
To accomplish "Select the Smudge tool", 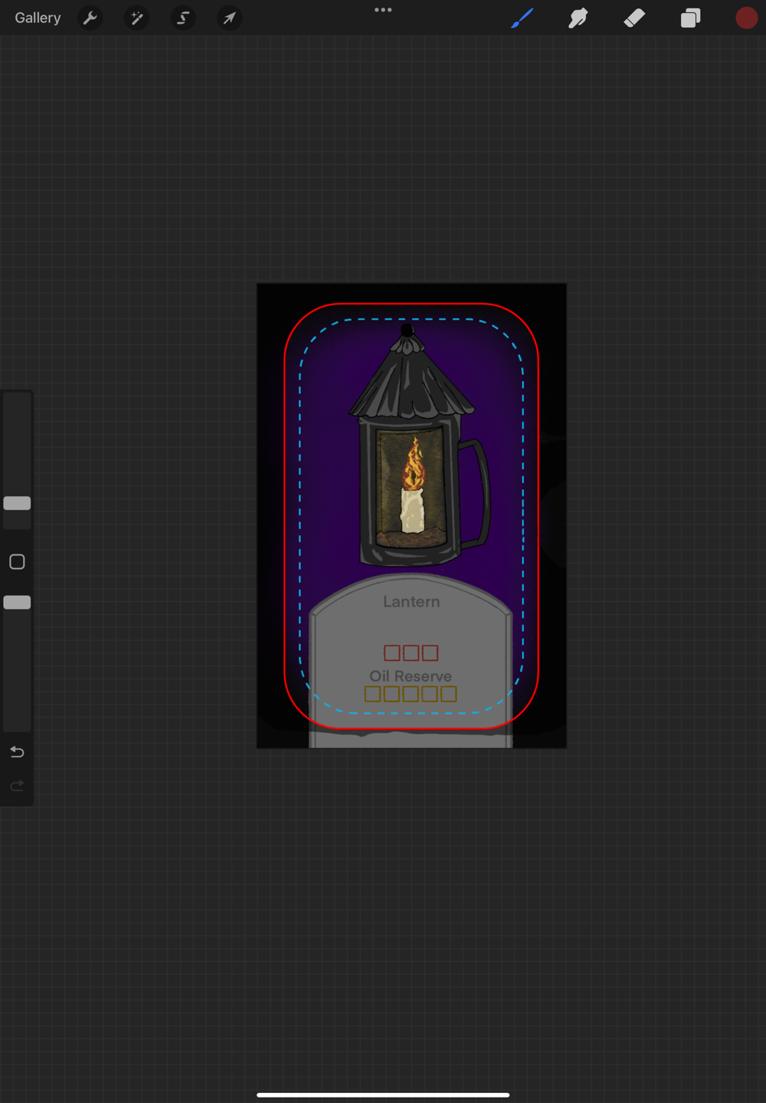I will [x=578, y=18].
